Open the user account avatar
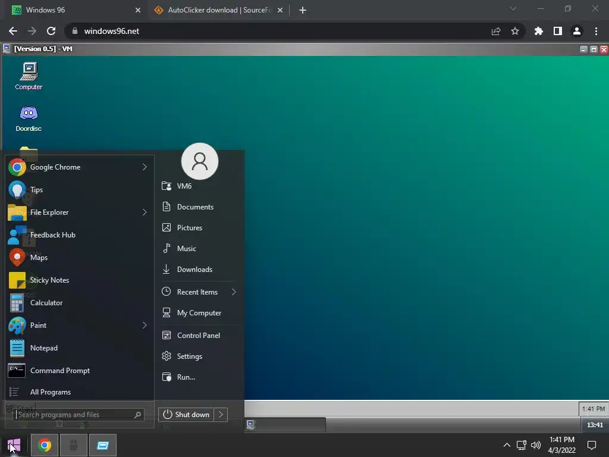Screen dimensions: 609x457 (x=200, y=161)
